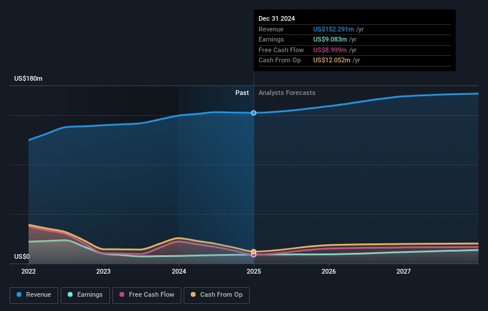Click the Analysts Forecasts label
This screenshot has width=488, height=311.
point(286,93)
